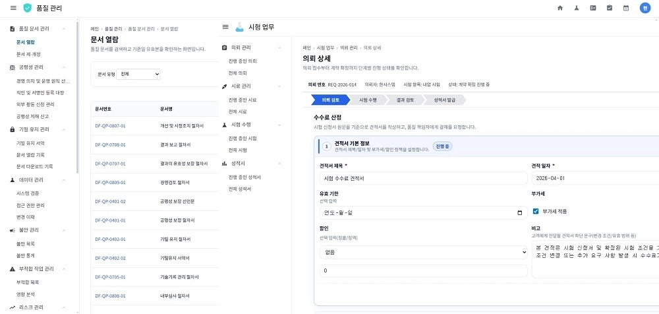Open the 할인 dropdown showing 없음
This screenshot has height=314, width=659.
(x=423, y=252)
